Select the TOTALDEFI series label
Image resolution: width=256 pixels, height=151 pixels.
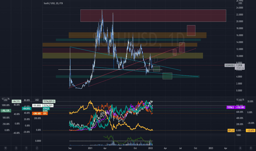tap(48, 106)
